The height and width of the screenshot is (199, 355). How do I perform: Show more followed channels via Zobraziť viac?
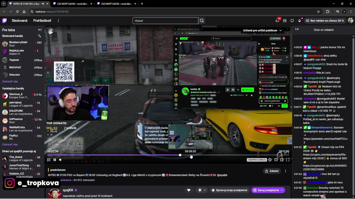coord(10,82)
